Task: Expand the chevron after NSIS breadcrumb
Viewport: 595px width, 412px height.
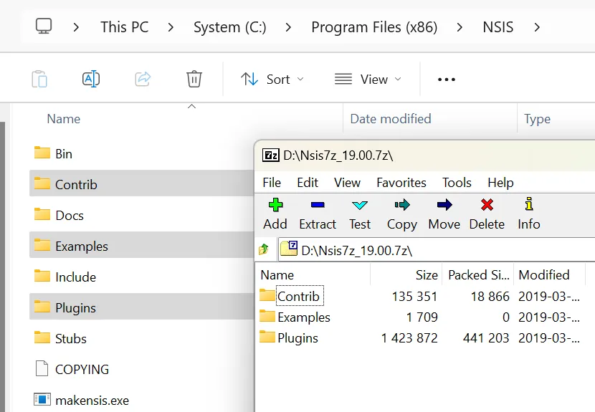Action: tap(537, 27)
